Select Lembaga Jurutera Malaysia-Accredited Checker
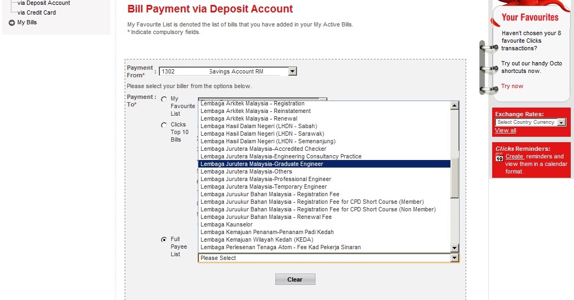The height and width of the screenshot is (300, 574). tap(324, 149)
